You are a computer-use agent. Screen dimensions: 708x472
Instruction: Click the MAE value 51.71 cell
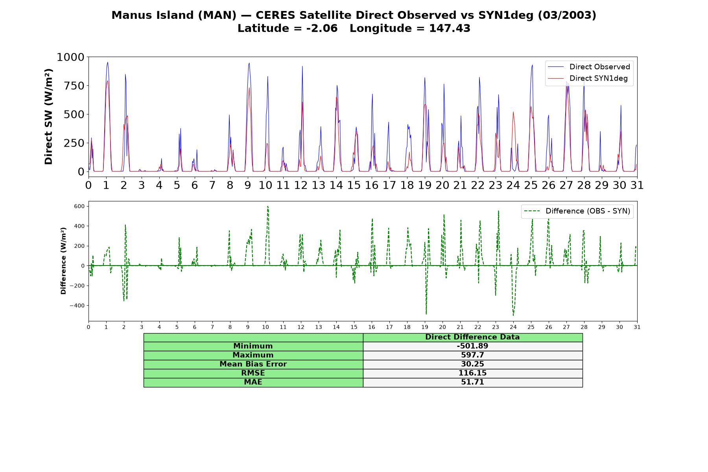[473, 382]
